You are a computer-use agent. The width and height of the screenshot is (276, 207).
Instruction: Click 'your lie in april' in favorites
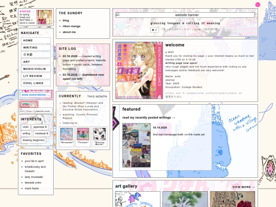[x=34, y=161]
